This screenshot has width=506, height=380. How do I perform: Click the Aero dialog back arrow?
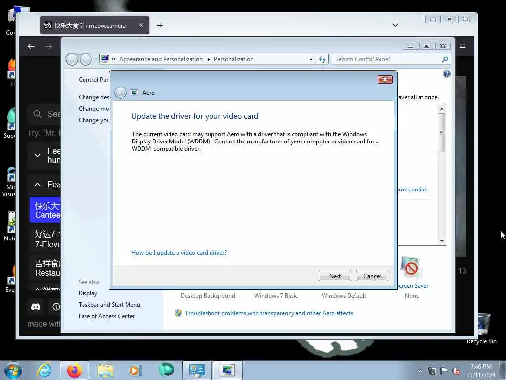pos(120,93)
